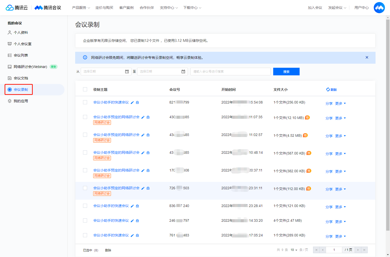
Task: Open 更多 dropdown for 23:31:11 row
Action: 340,189
